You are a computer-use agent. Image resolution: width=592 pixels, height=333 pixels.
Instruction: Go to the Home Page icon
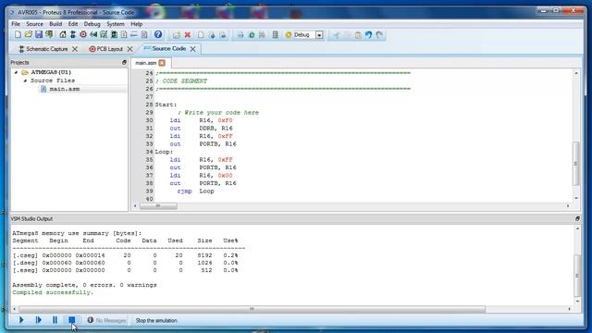click(63, 35)
